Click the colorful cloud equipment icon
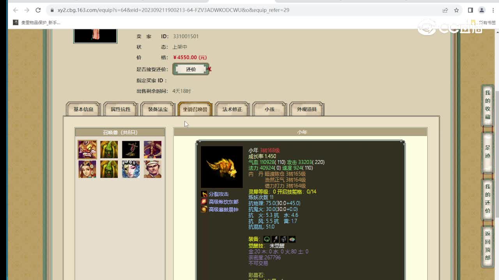 292,239
